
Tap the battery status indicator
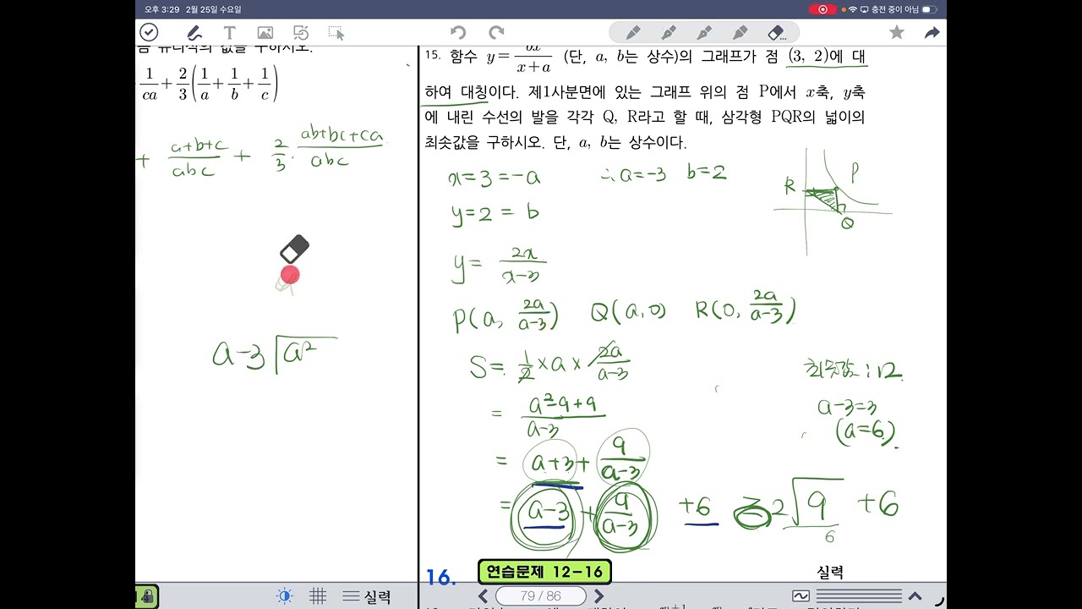[x=931, y=9]
